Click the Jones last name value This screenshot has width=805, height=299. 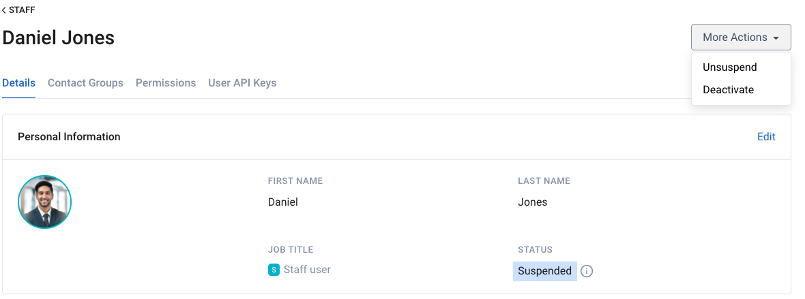tap(532, 202)
